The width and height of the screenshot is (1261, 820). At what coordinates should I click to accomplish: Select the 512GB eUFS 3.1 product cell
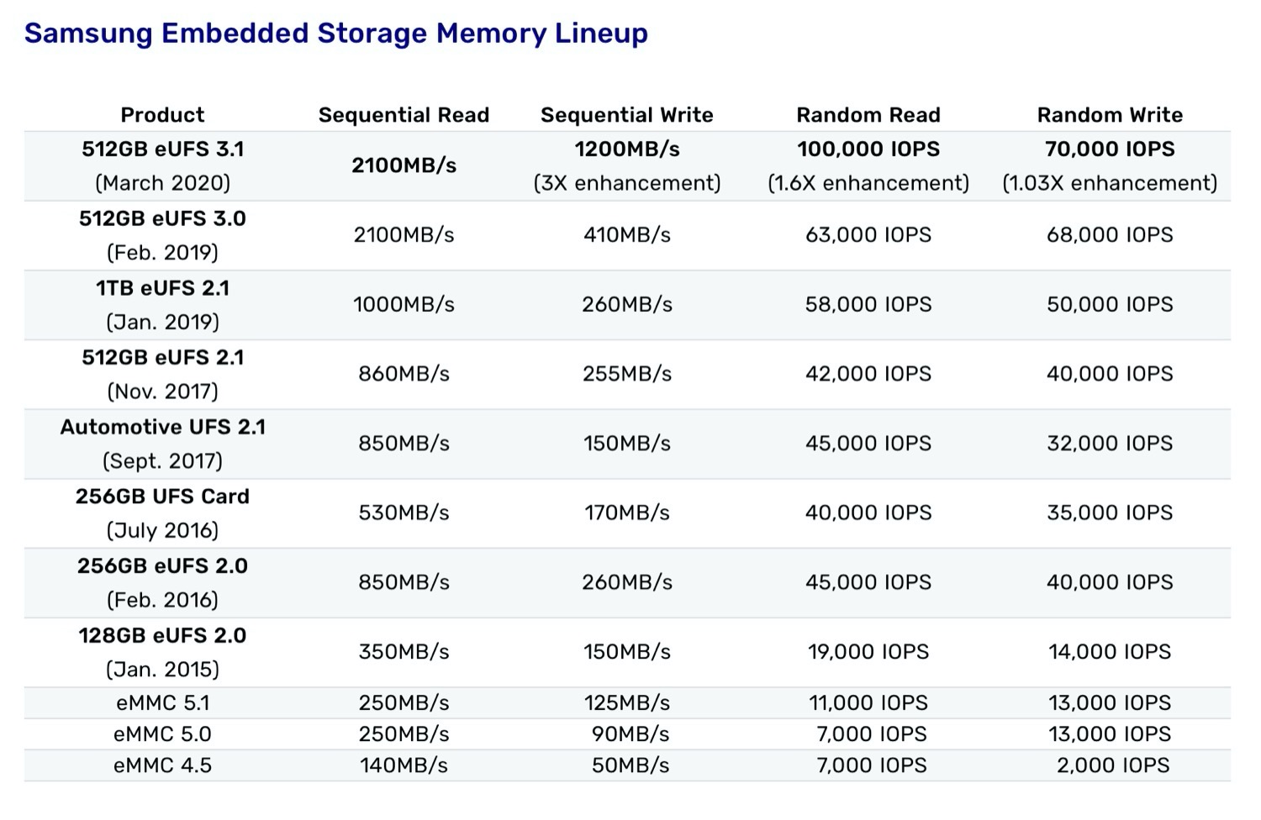click(x=162, y=166)
